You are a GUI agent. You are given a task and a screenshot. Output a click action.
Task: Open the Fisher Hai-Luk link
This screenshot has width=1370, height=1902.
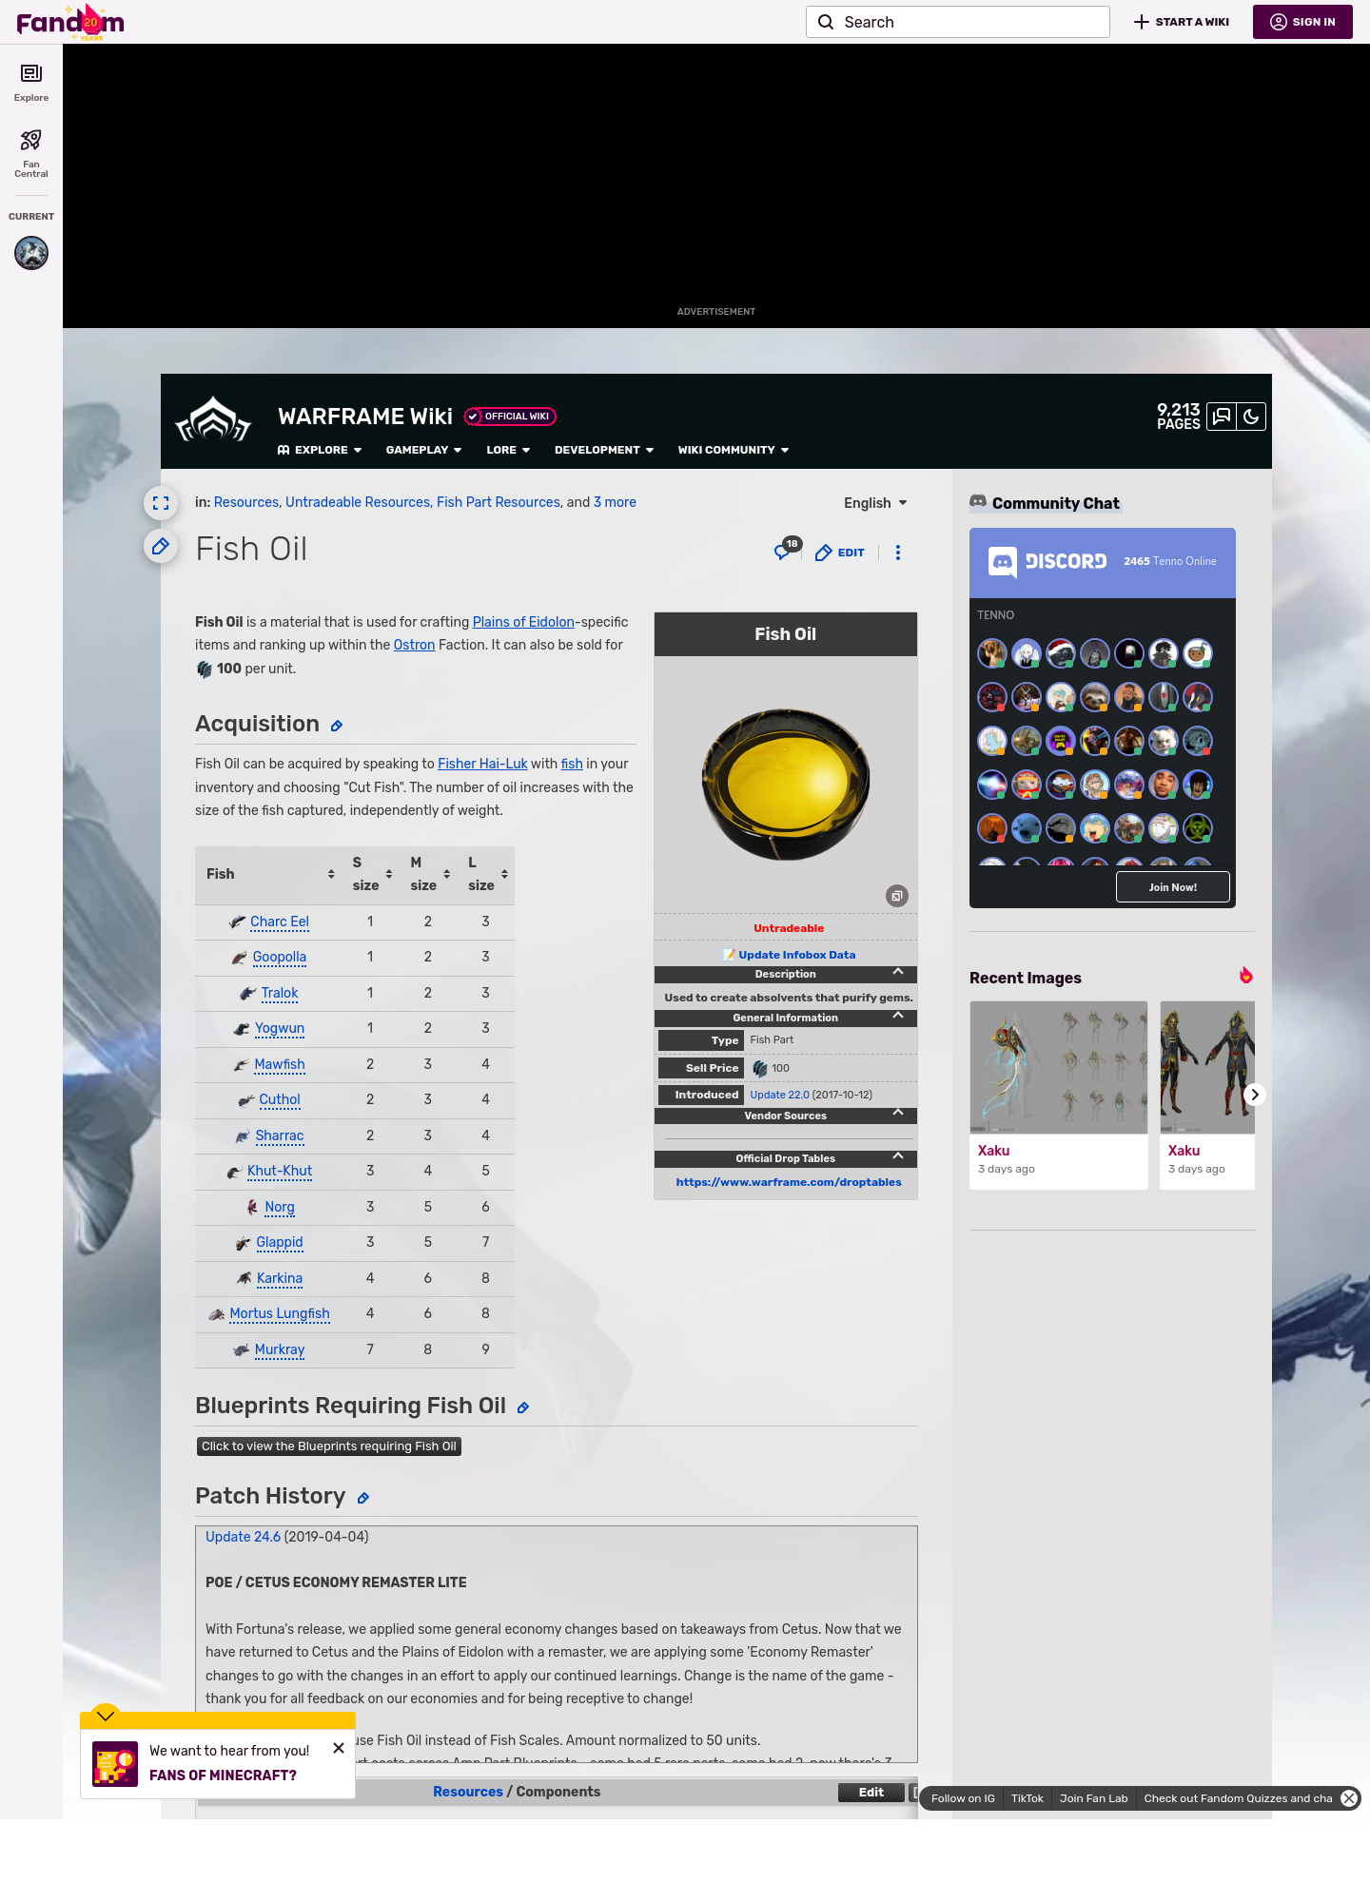pos(481,764)
